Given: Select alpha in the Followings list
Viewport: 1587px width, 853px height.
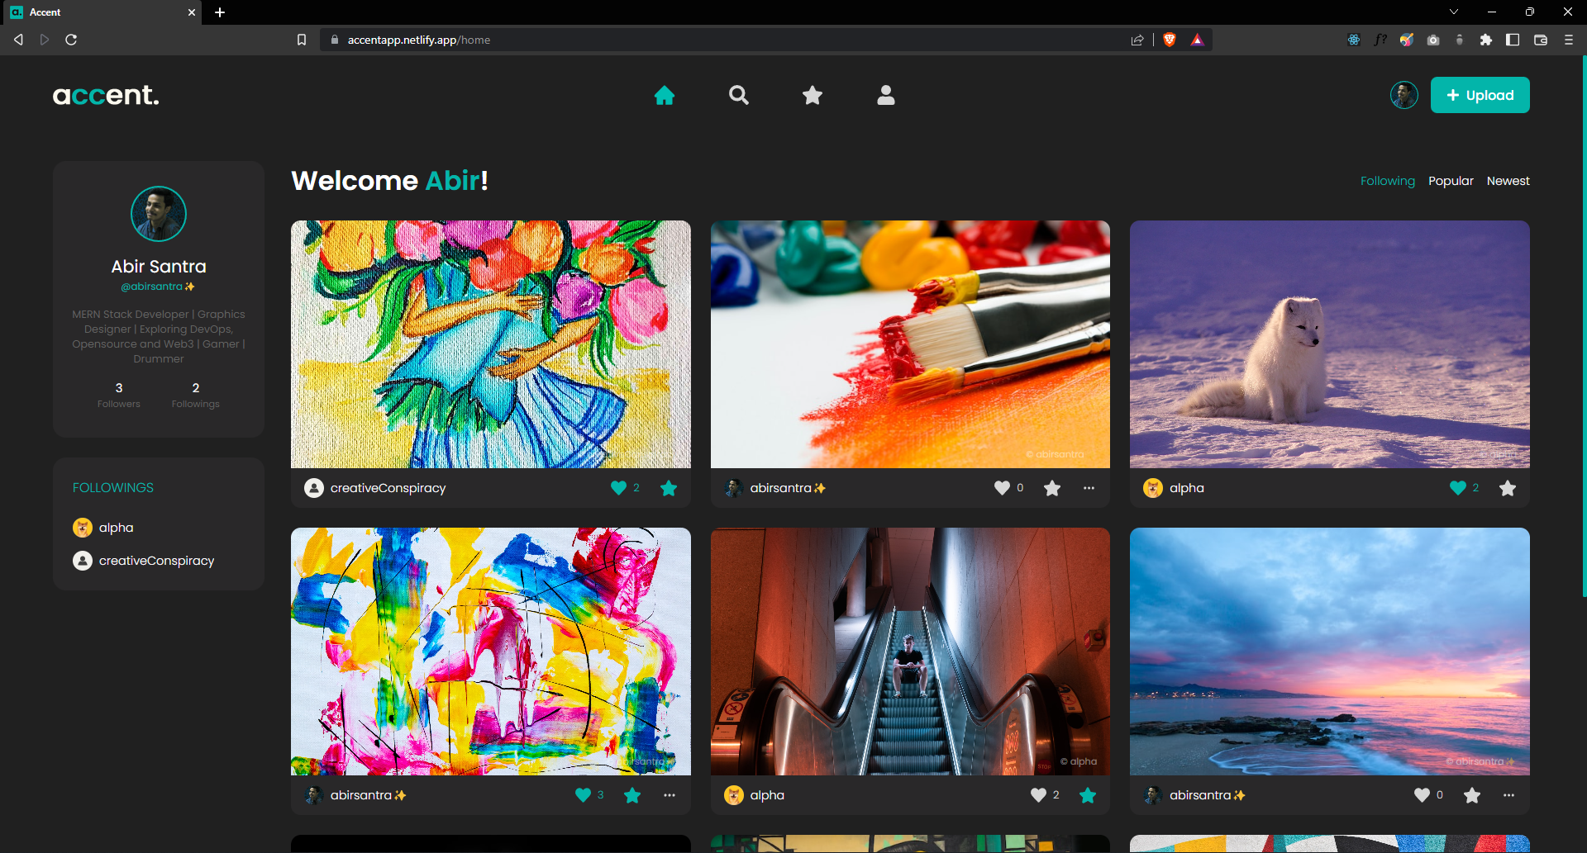Looking at the screenshot, I should coord(116,528).
